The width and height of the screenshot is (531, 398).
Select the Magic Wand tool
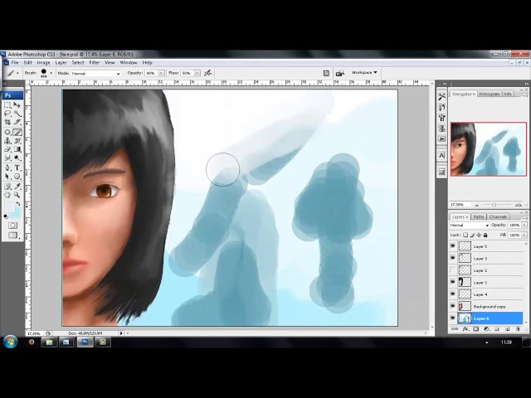tap(17, 114)
